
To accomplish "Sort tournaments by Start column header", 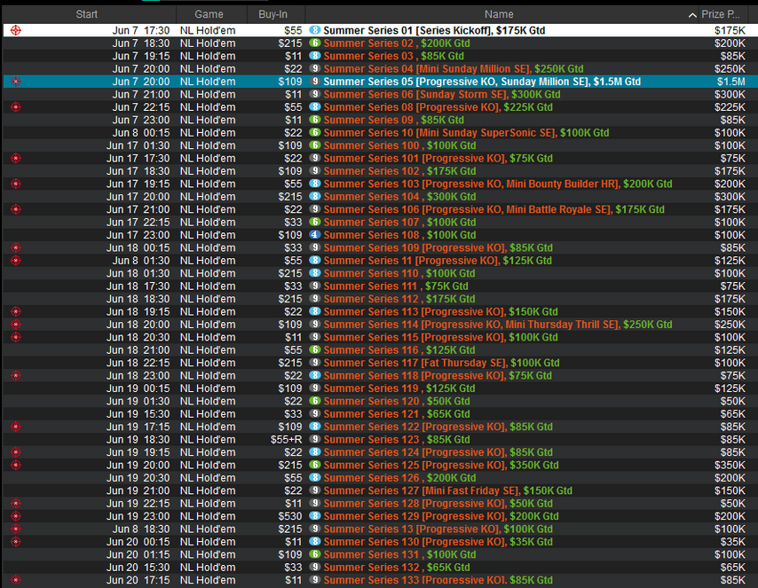I will tap(87, 14).
